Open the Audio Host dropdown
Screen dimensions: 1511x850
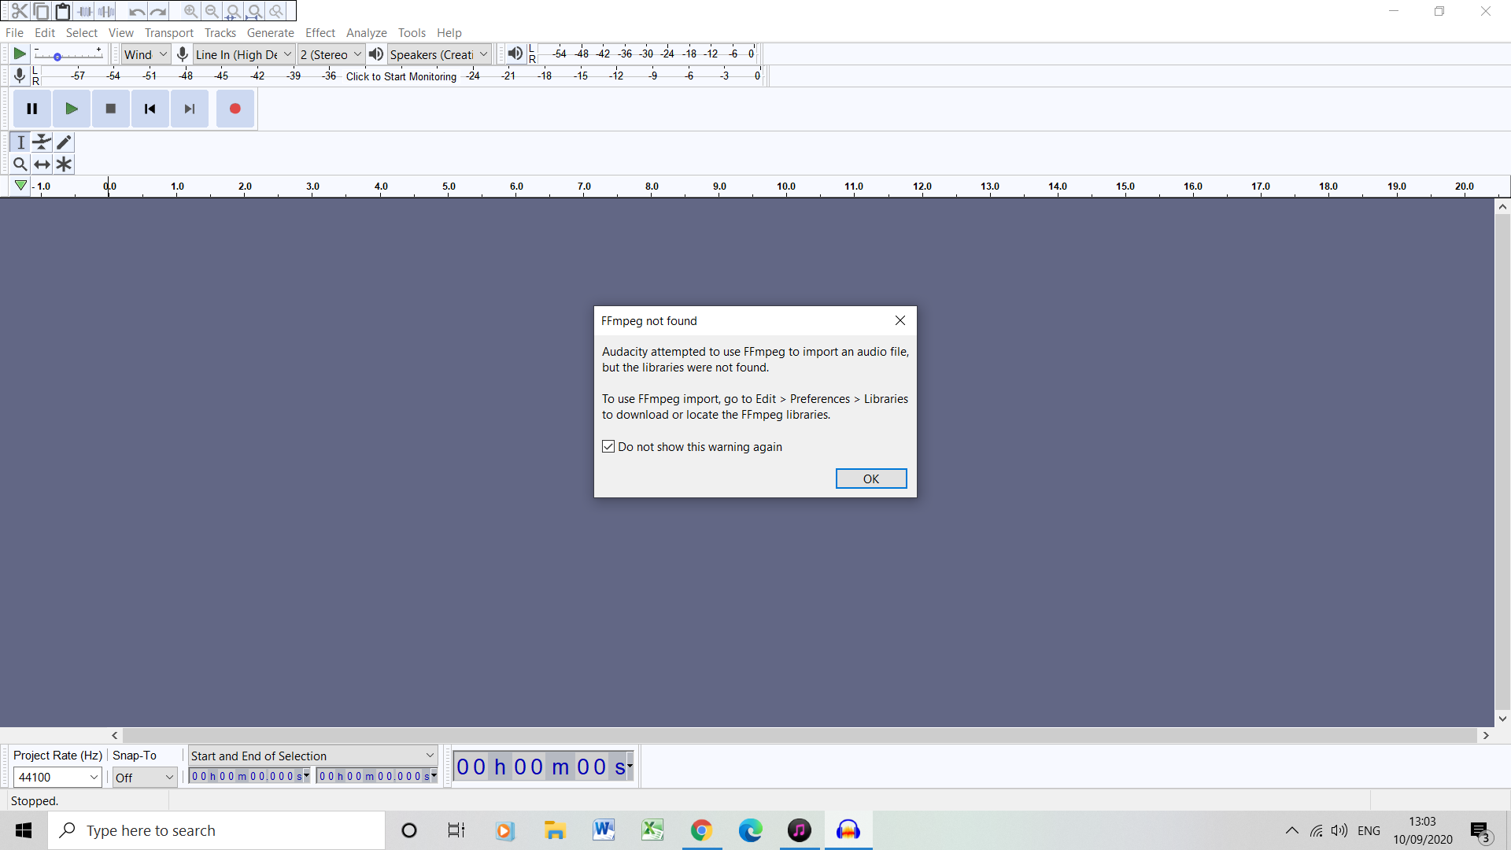(x=146, y=54)
